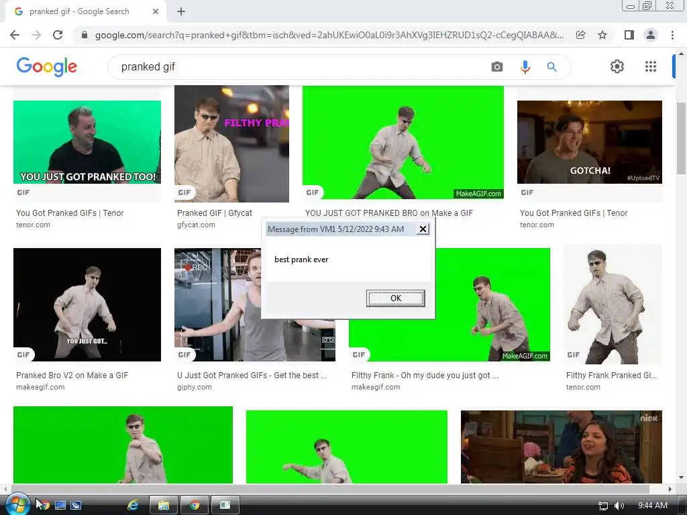
Task: Open 'Filthy Frank - Oh my dude you just got ...'
Action: (425, 376)
